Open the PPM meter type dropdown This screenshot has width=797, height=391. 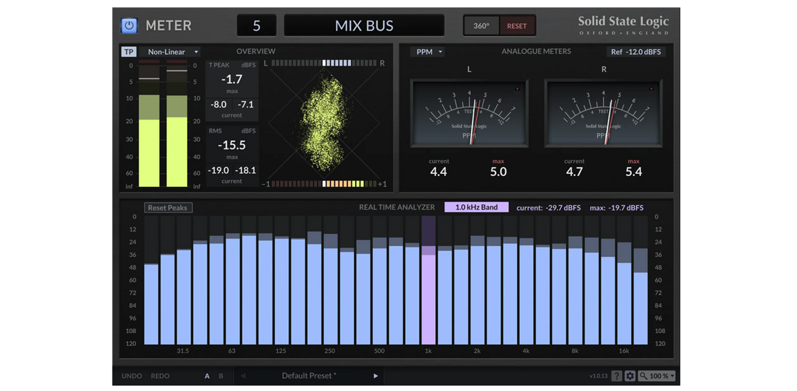(427, 52)
